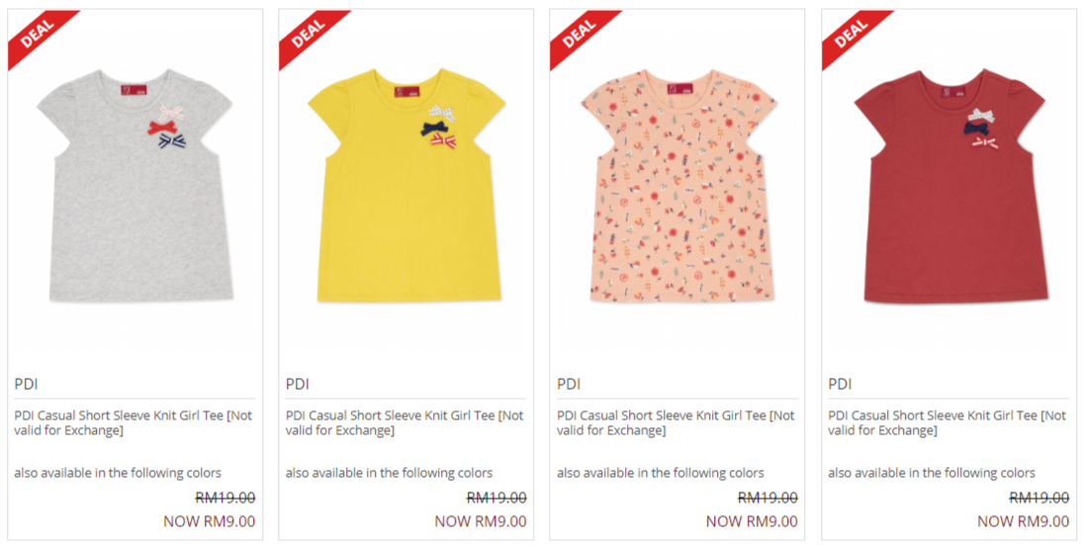Click the DEAL ribbon on the red tee

tap(850, 34)
